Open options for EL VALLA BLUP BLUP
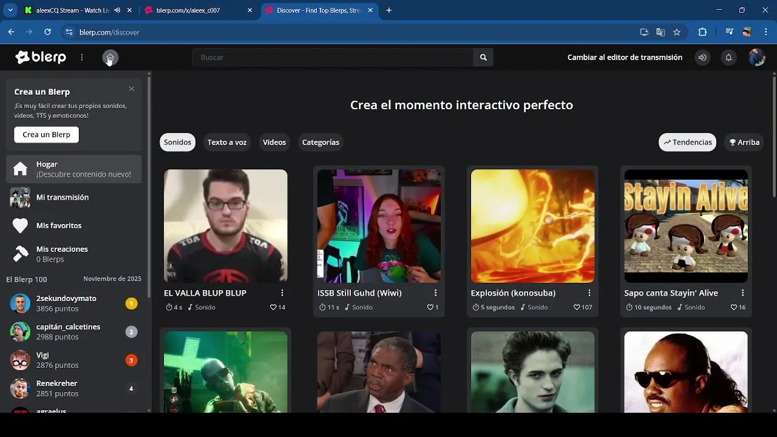777x437 pixels. pyautogui.click(x=282, y=293)
